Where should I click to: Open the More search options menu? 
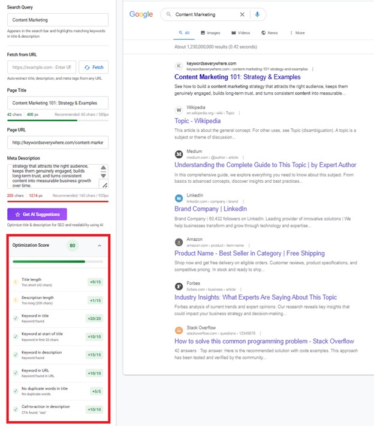pos(297,32)
